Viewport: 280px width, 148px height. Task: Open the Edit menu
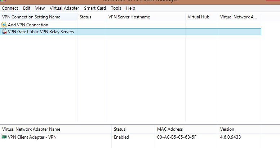(27, 8)
